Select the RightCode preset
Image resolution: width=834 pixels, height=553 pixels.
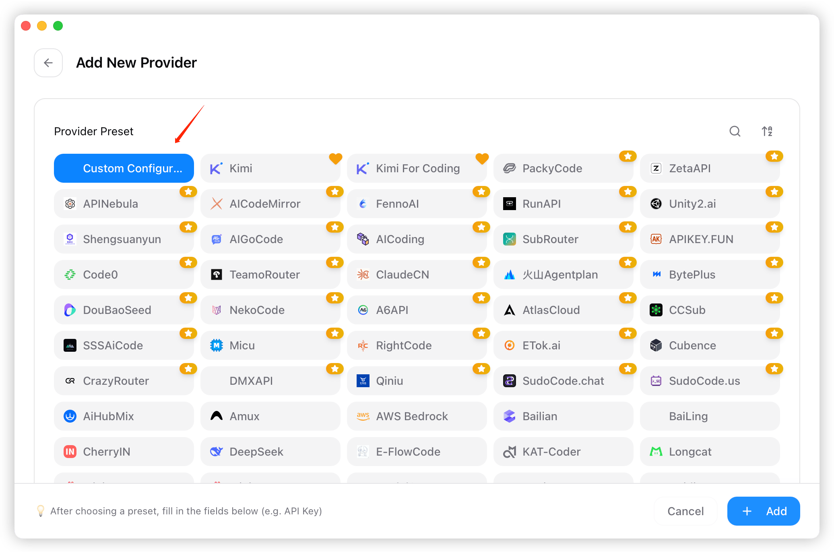(417, 345)
